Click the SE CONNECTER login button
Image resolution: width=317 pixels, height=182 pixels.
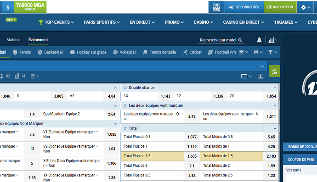click(244, 7)
